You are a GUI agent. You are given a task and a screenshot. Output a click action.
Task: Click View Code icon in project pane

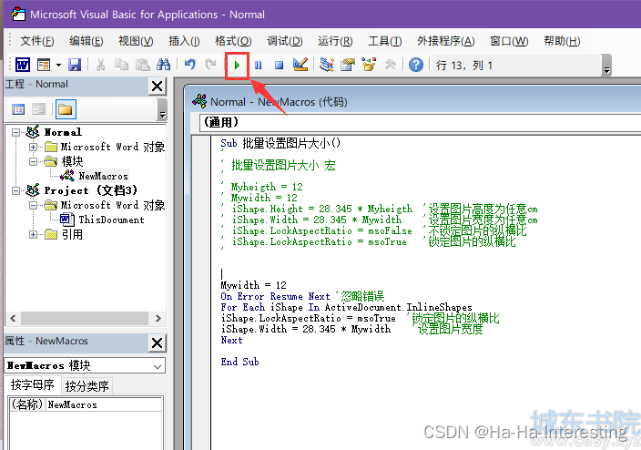point(18,109)
